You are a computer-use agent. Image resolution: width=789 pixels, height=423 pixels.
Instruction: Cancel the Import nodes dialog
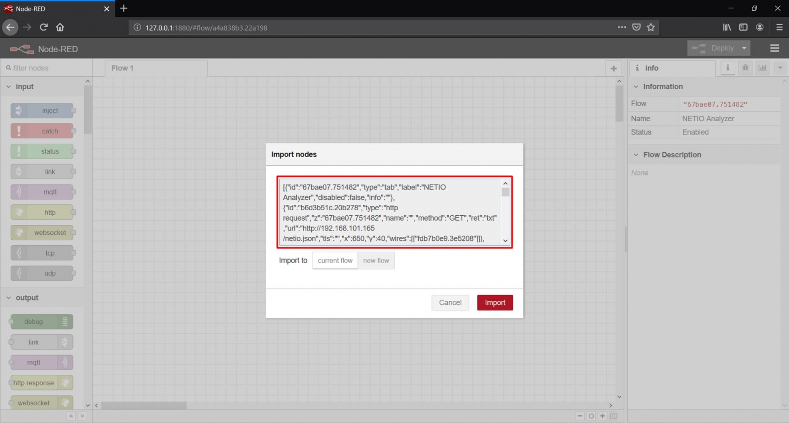[x=450, y=302]
